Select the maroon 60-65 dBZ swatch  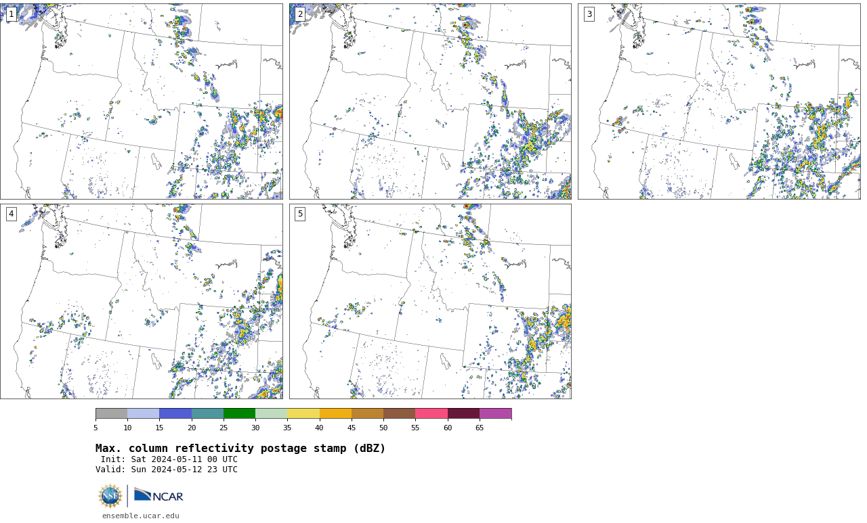point(463,413)
